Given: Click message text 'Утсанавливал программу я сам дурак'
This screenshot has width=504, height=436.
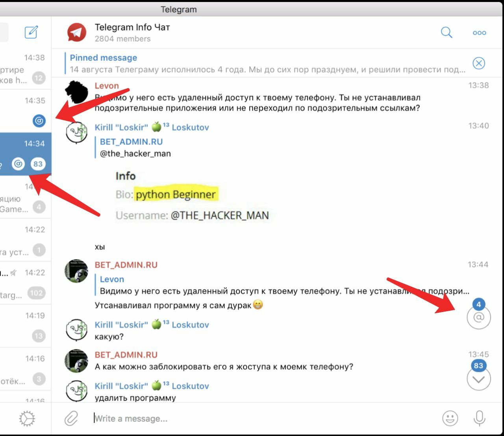Looking at the screenshot, I should [x=173, y=306].
